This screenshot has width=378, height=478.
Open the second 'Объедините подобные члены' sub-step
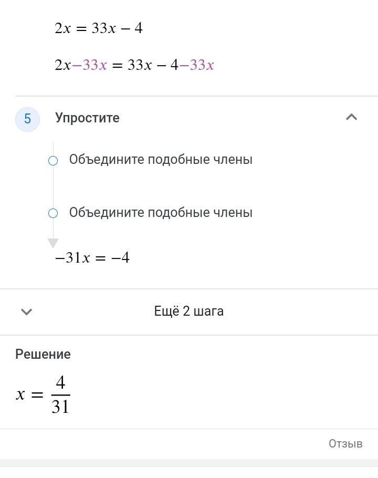coord(161,213)
